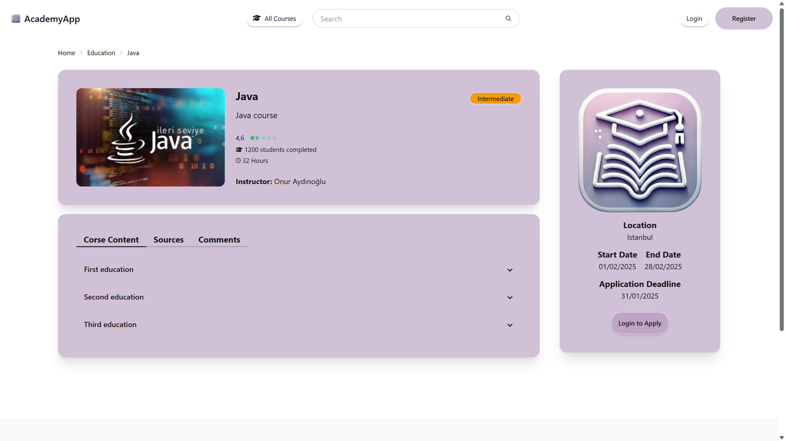Click the Java breadcrumb item
785x441 pixels.
click(133, 53)
